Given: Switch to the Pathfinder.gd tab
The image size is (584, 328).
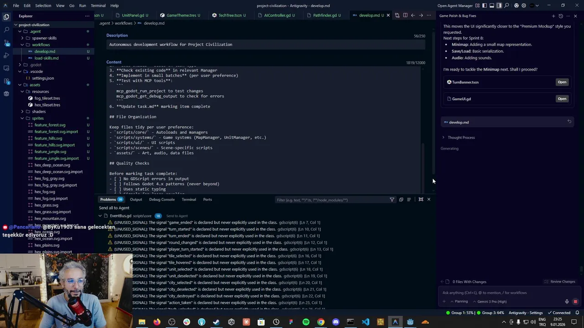Looking at the screenshot, I should click(325, 15).
